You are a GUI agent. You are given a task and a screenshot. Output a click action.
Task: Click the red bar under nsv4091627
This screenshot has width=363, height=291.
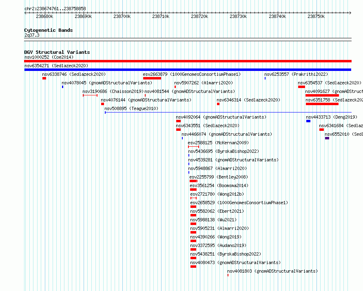click(x=322, y=95)
